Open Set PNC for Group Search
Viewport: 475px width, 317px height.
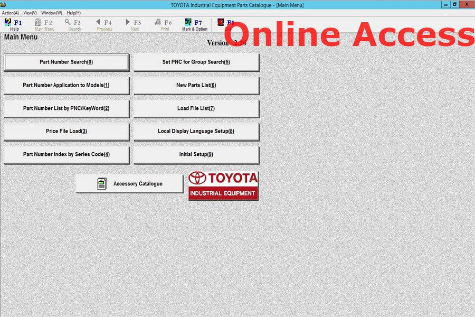point(196,62)
